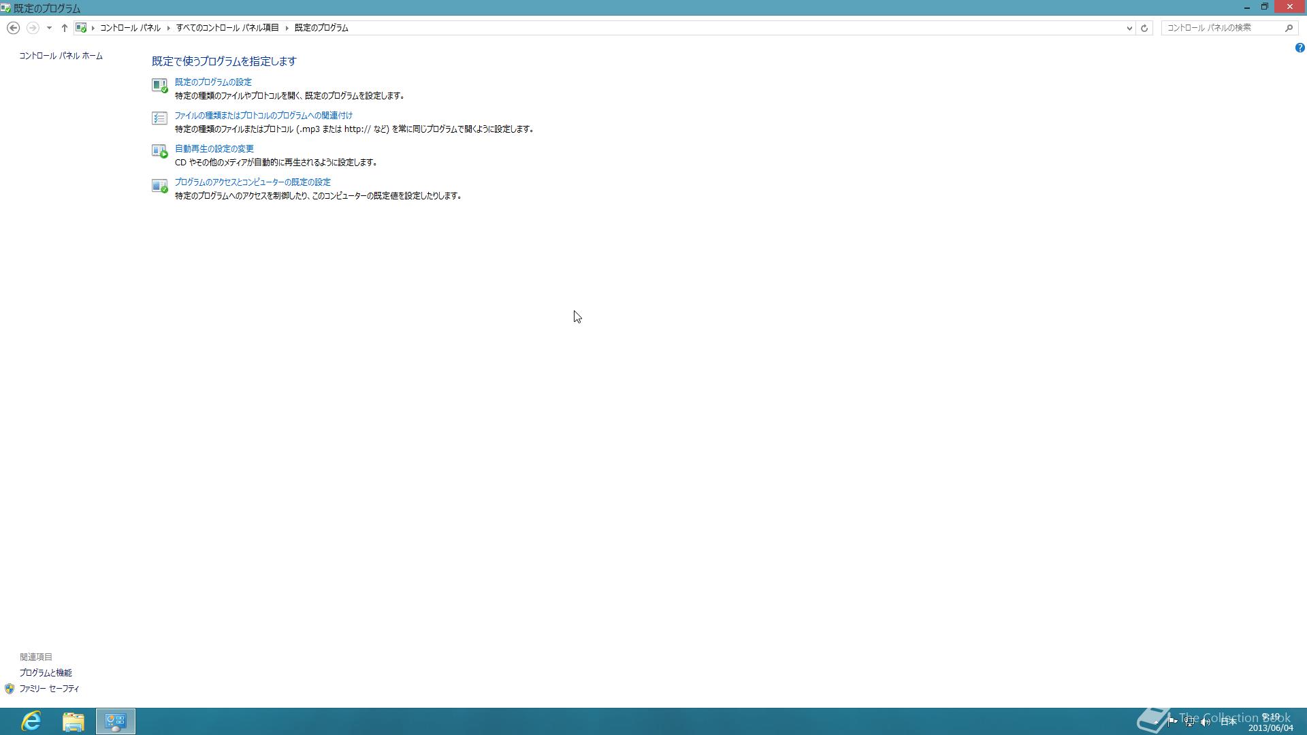Click the 日本 input language indicator
Viewport: 1307px width, 735px height.
pyautogui.click(x=1229, y=721)
